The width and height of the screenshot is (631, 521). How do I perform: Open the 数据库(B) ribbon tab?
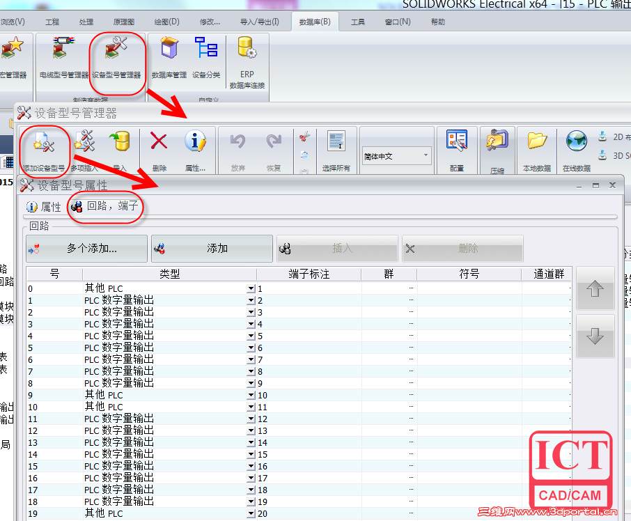(315, 22)
